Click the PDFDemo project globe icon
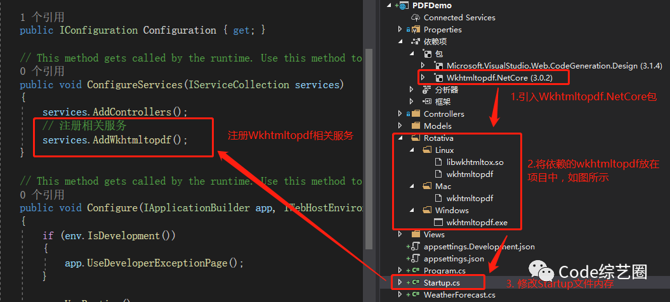This screenshot has height=302, width=670. (x=404, y=6)
